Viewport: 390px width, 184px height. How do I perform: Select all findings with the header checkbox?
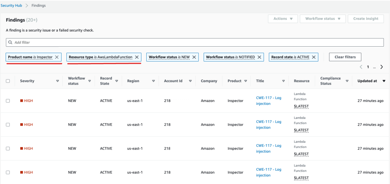pyautogui.click(x=8, y=81)
